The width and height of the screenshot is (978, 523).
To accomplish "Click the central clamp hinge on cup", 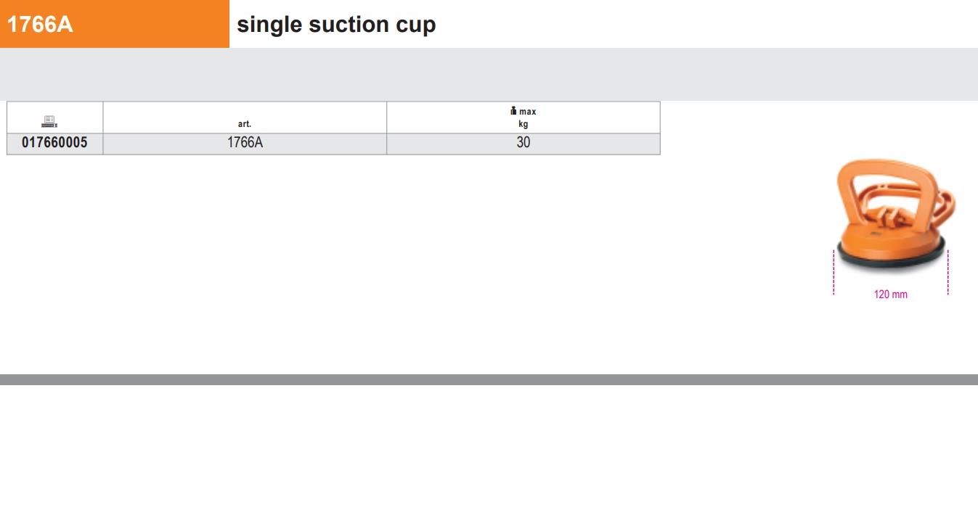I will point(892,216).
